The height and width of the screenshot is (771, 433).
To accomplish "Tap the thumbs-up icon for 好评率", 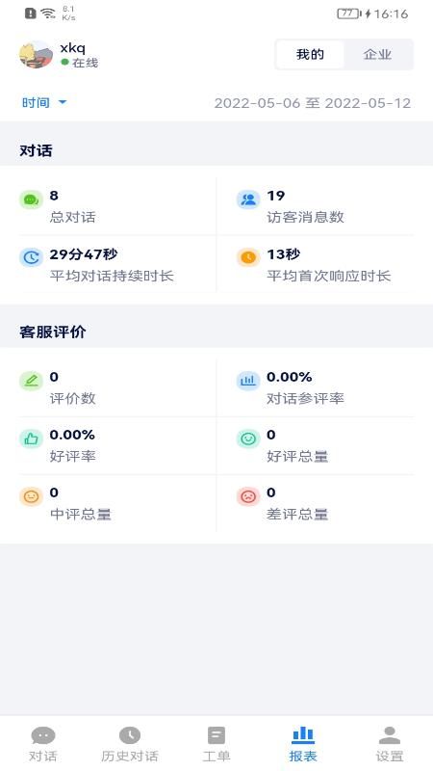I will 31,439.
